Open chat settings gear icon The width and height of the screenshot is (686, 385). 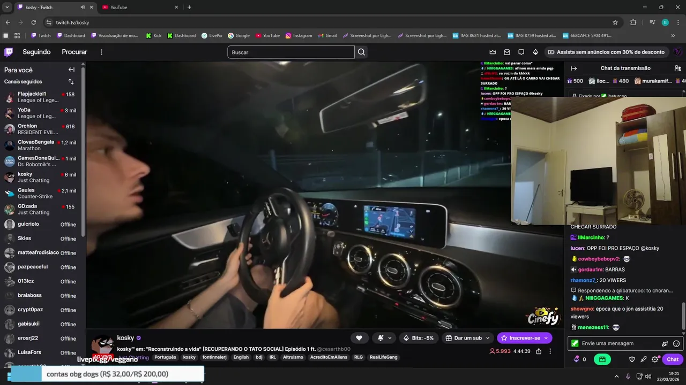coord(655,359)
